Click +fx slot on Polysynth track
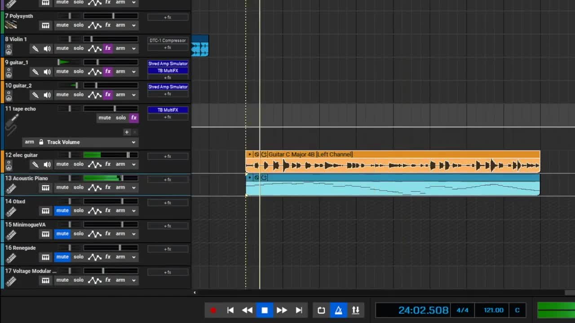This screenshot has height=323, width=575. click(168, 17)
